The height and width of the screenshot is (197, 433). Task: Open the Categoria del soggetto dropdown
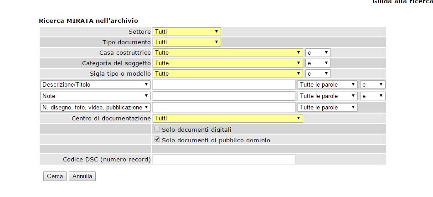228,63
